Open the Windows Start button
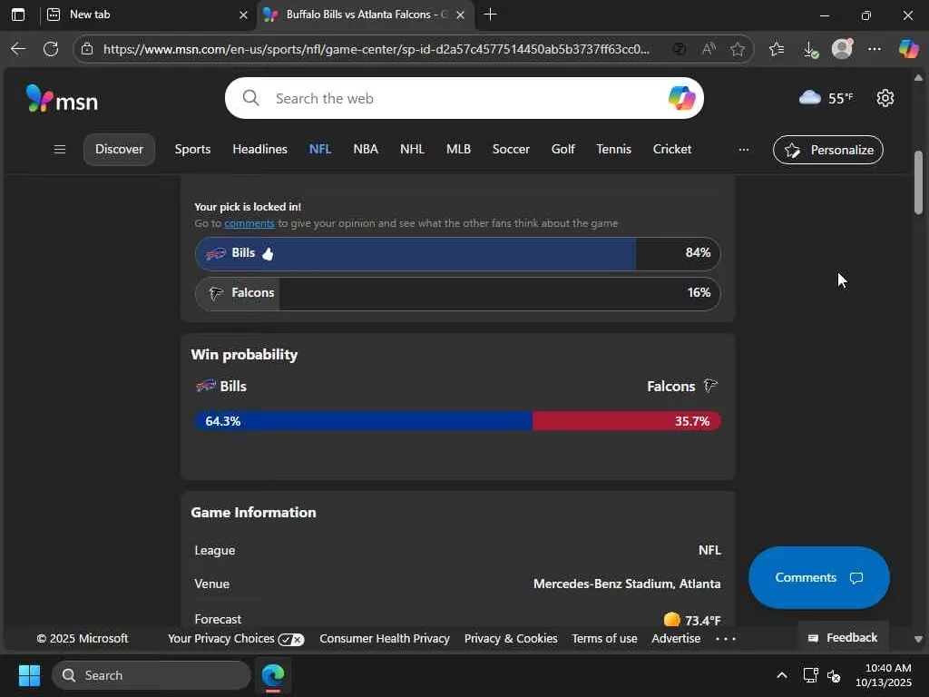Viewport: 929px width, 697px height. pyautogui.click(x=29, y=675)
